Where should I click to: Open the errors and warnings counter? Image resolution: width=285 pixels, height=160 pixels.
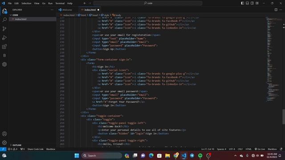(12, 149)
